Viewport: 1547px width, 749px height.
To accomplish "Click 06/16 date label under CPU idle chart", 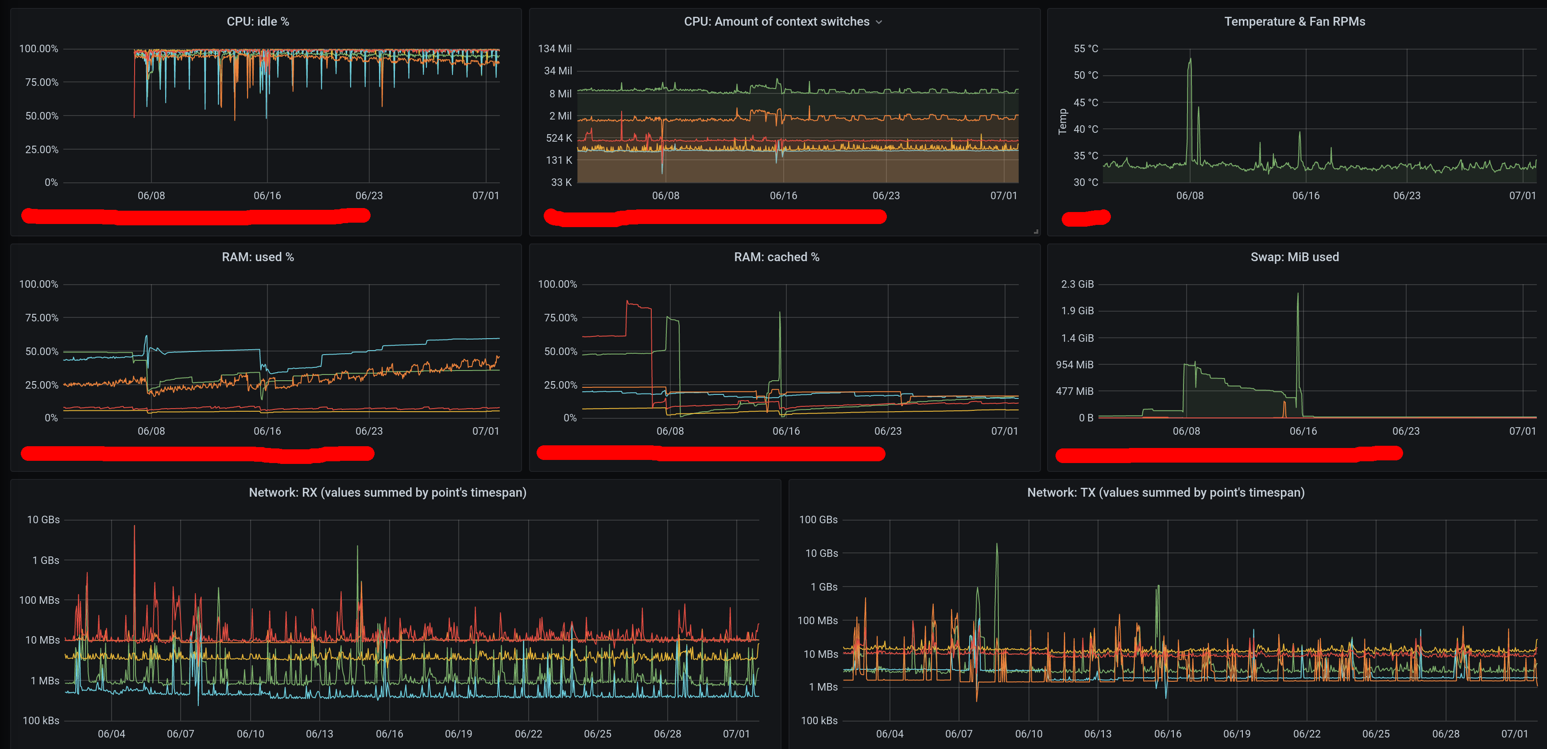I will pyautogui.click(x=267, y=196).
